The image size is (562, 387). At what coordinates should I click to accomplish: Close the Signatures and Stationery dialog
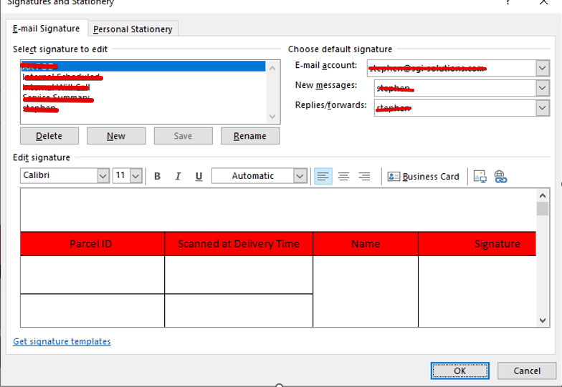coord(543,3)
